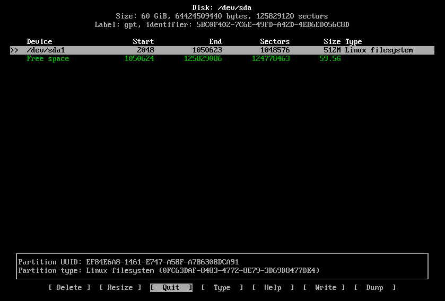Select the Delete menu option
The image size is (445, 301).
coord(69,287)
